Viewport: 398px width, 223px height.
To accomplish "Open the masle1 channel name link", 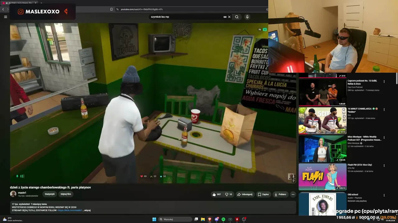I will coord(22,193).
